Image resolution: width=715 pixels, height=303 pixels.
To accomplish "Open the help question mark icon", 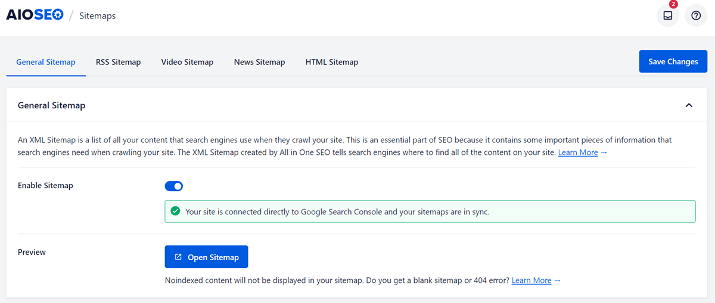I will [696, 16].
